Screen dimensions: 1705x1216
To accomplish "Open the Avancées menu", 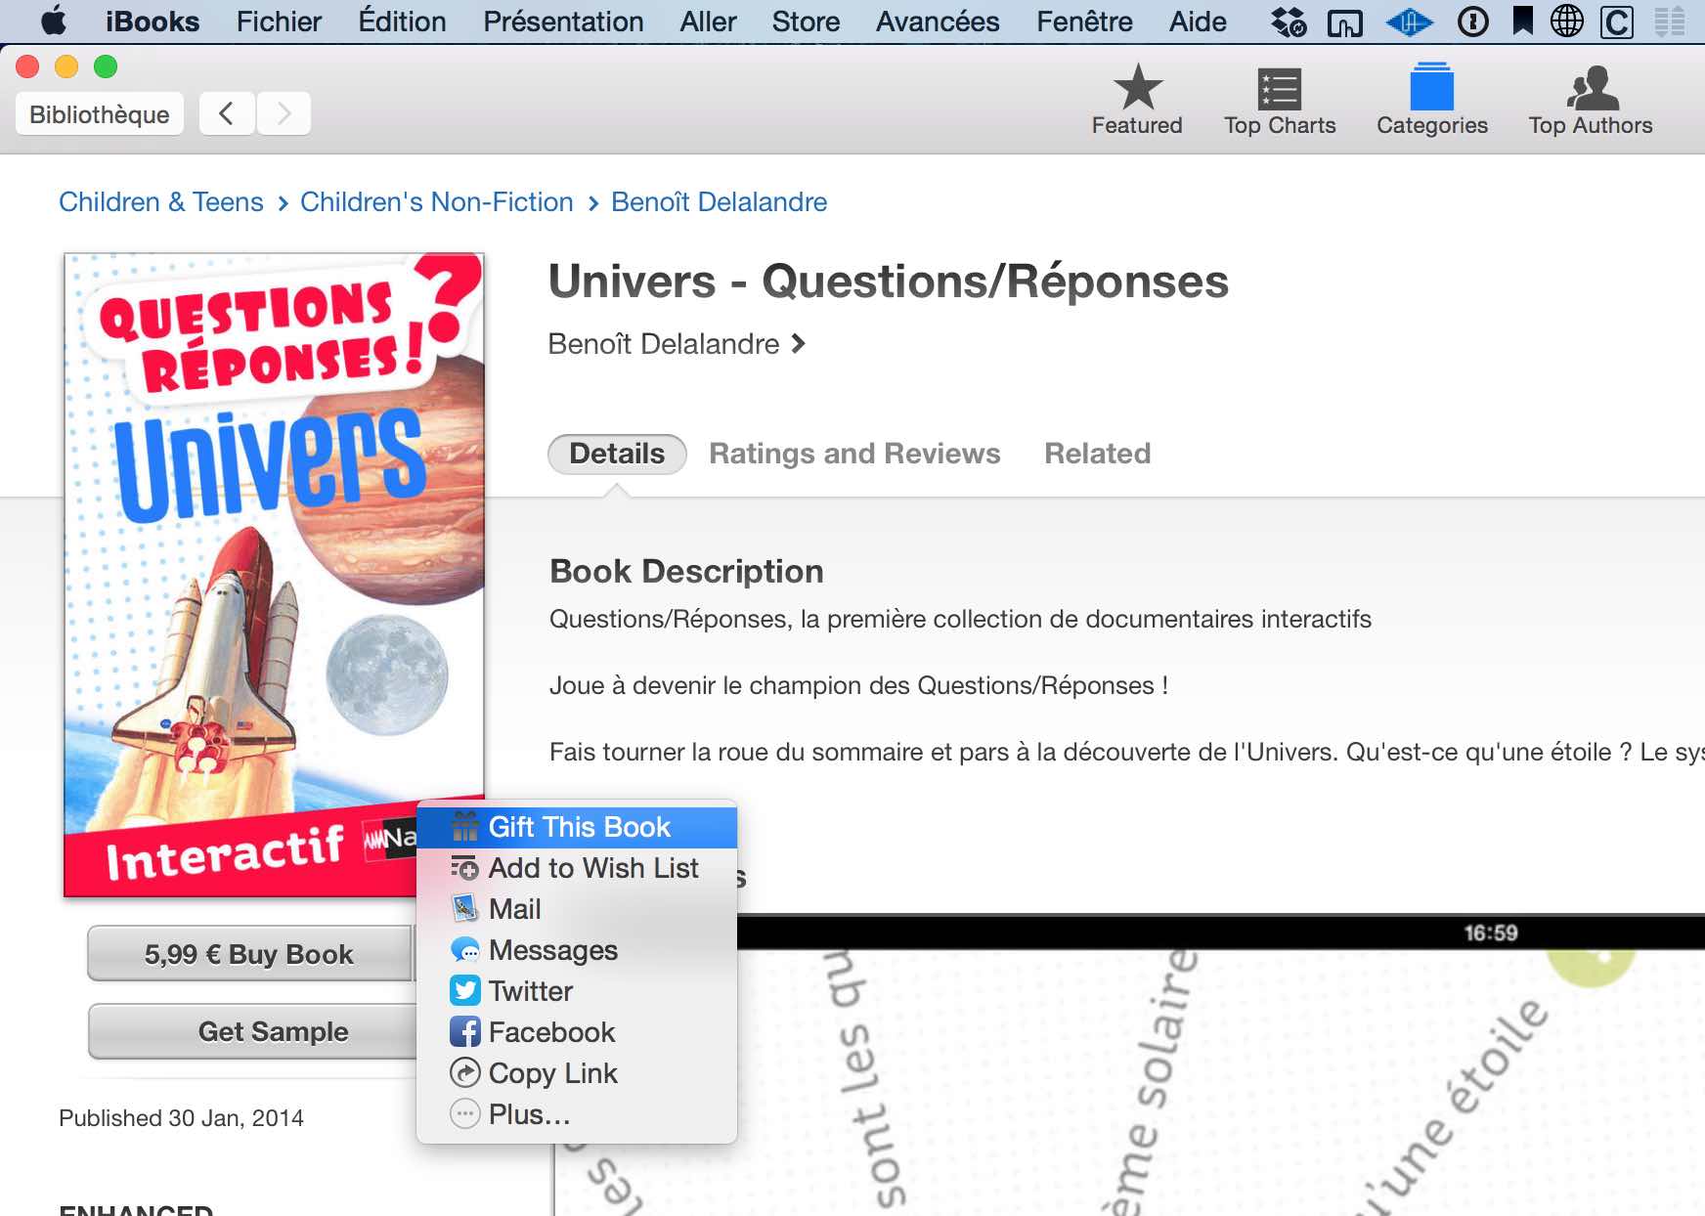I will [938, 22].
